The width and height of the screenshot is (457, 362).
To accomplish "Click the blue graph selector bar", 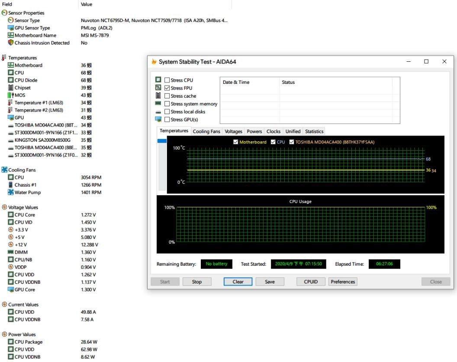I will coord(162,141).
